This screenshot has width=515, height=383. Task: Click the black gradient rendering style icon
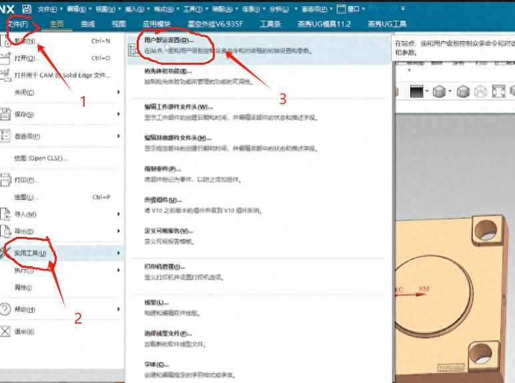417,91
